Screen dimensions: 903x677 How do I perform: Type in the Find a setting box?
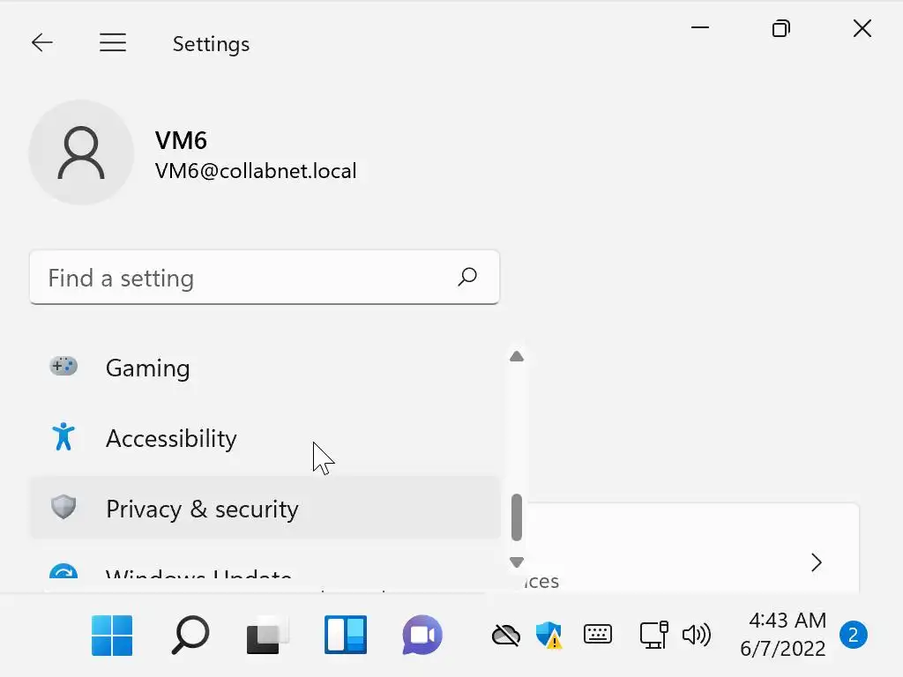[247, 278]
